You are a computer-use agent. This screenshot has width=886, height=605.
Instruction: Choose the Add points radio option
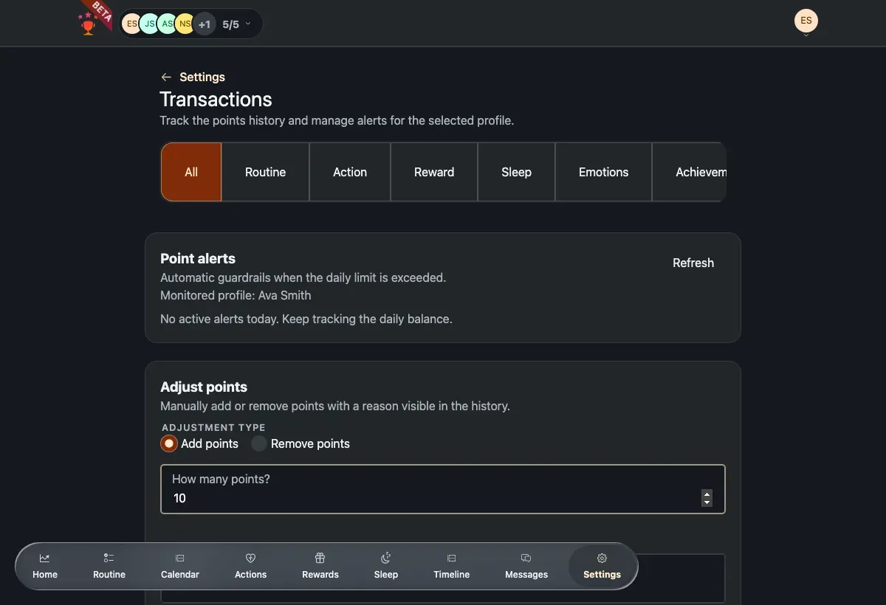point(169,443)
